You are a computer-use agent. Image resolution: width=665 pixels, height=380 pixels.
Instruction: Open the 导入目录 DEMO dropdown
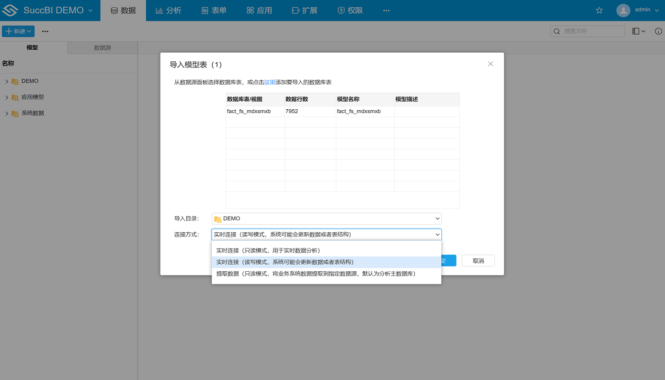(326, 218)
